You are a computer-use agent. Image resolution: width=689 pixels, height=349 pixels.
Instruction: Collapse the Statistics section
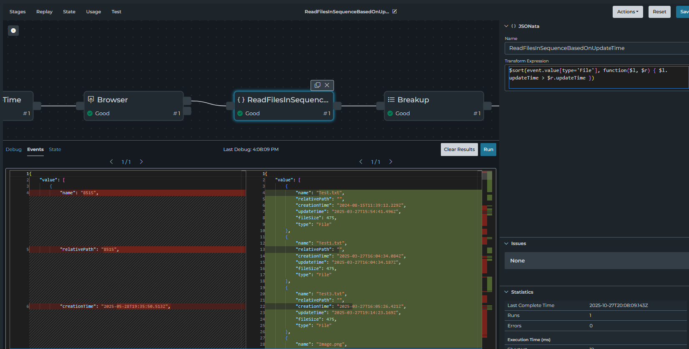506,292
